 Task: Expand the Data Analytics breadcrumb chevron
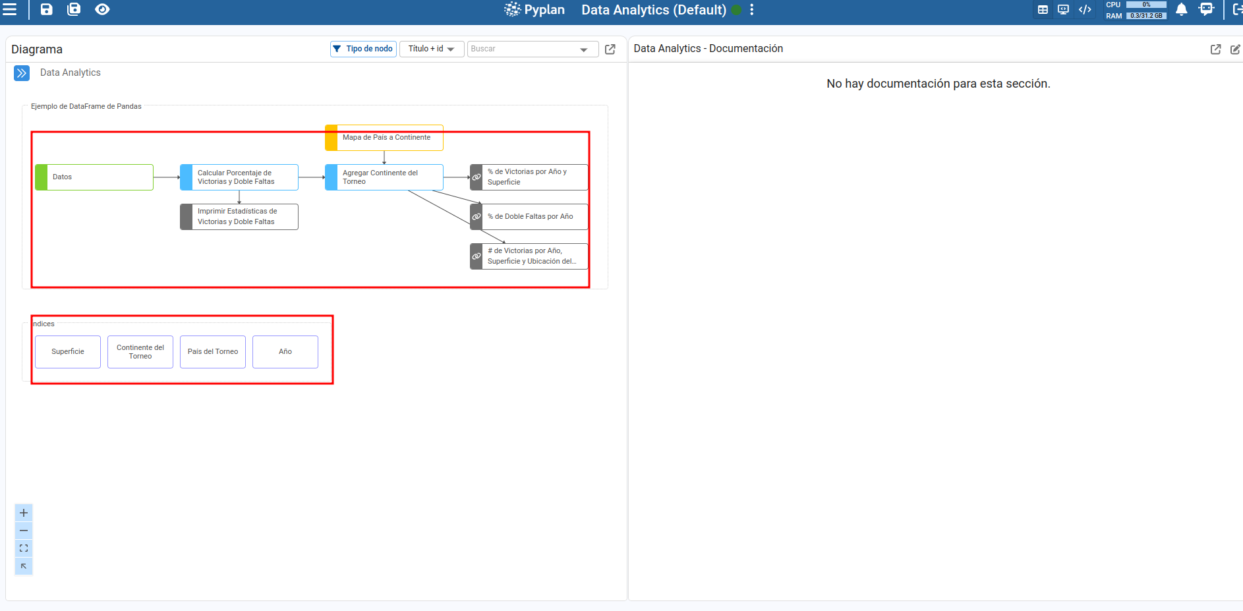(22, 73)
